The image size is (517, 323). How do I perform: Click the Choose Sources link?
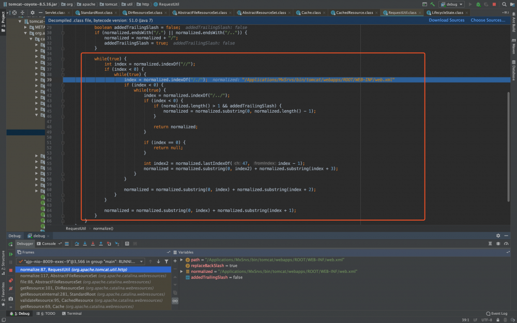pos(488,20)
